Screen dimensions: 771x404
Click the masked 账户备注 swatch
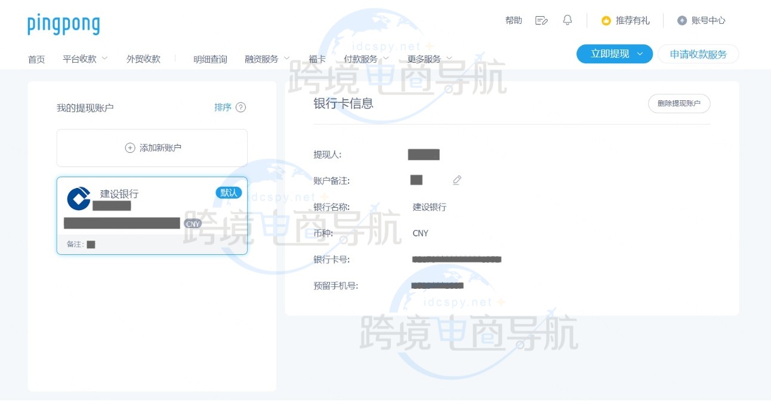(416, 180)
